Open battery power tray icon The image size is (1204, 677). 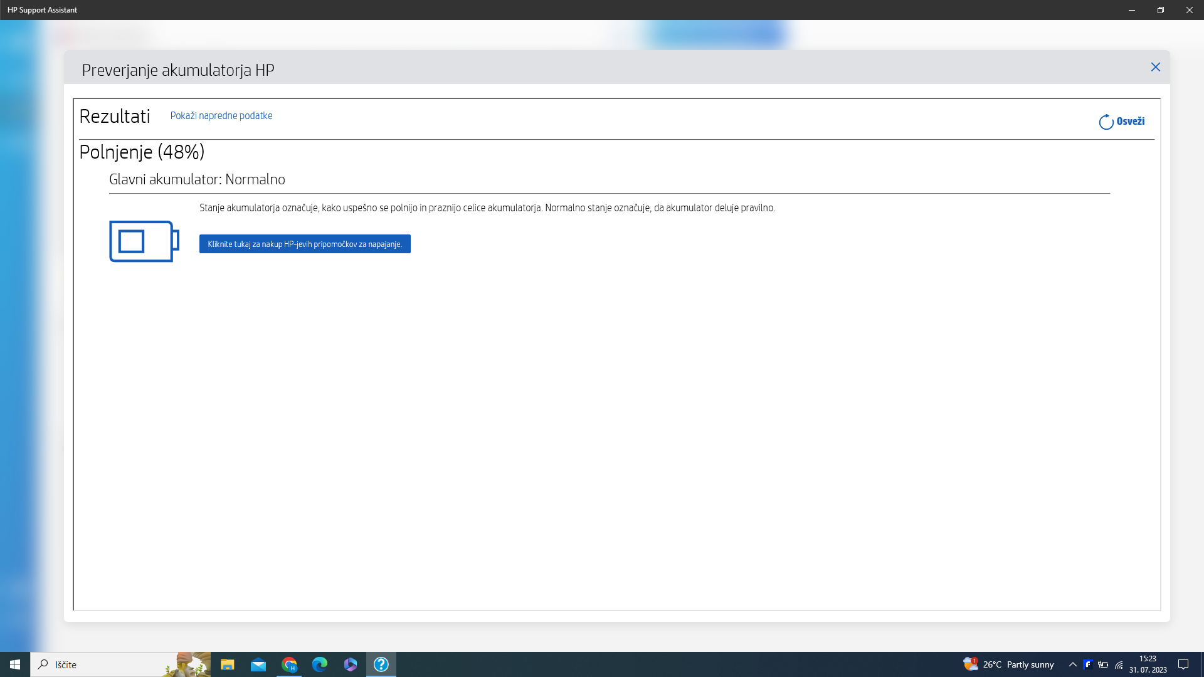(x=1103, y=664)
